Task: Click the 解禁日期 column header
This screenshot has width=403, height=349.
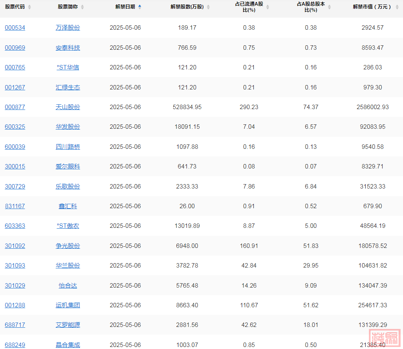Action: pyautogui.click(x=125, y=7)
